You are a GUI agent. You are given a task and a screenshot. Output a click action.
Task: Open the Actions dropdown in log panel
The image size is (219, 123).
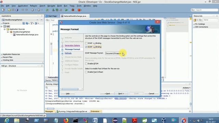coord(186,88)
